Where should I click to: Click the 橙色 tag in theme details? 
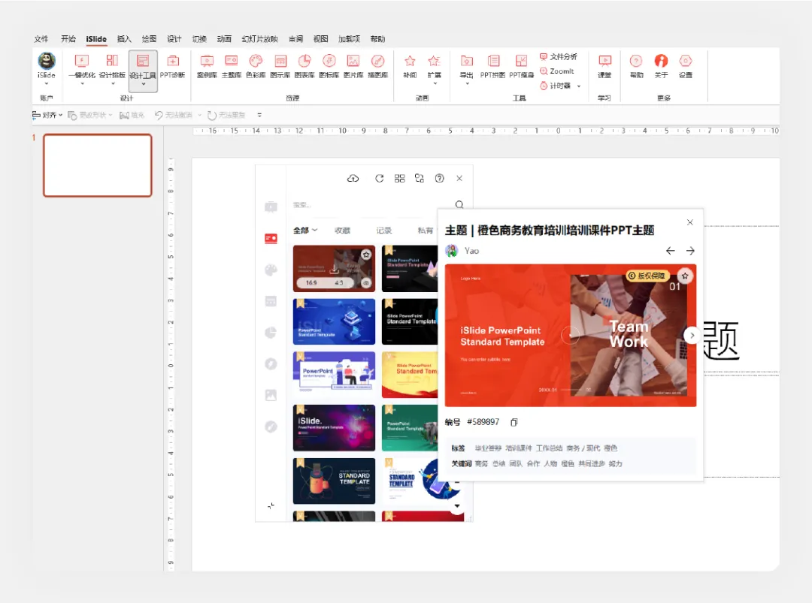click(x=613, y=448)
